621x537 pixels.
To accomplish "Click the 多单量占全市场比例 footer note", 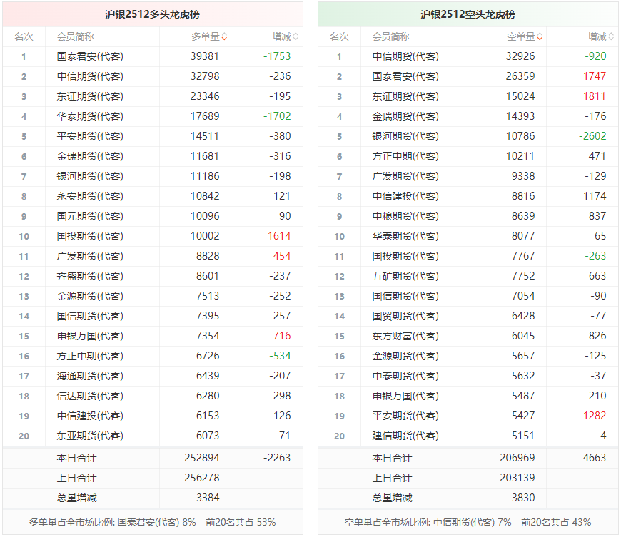I will click(x=152, y=522).
